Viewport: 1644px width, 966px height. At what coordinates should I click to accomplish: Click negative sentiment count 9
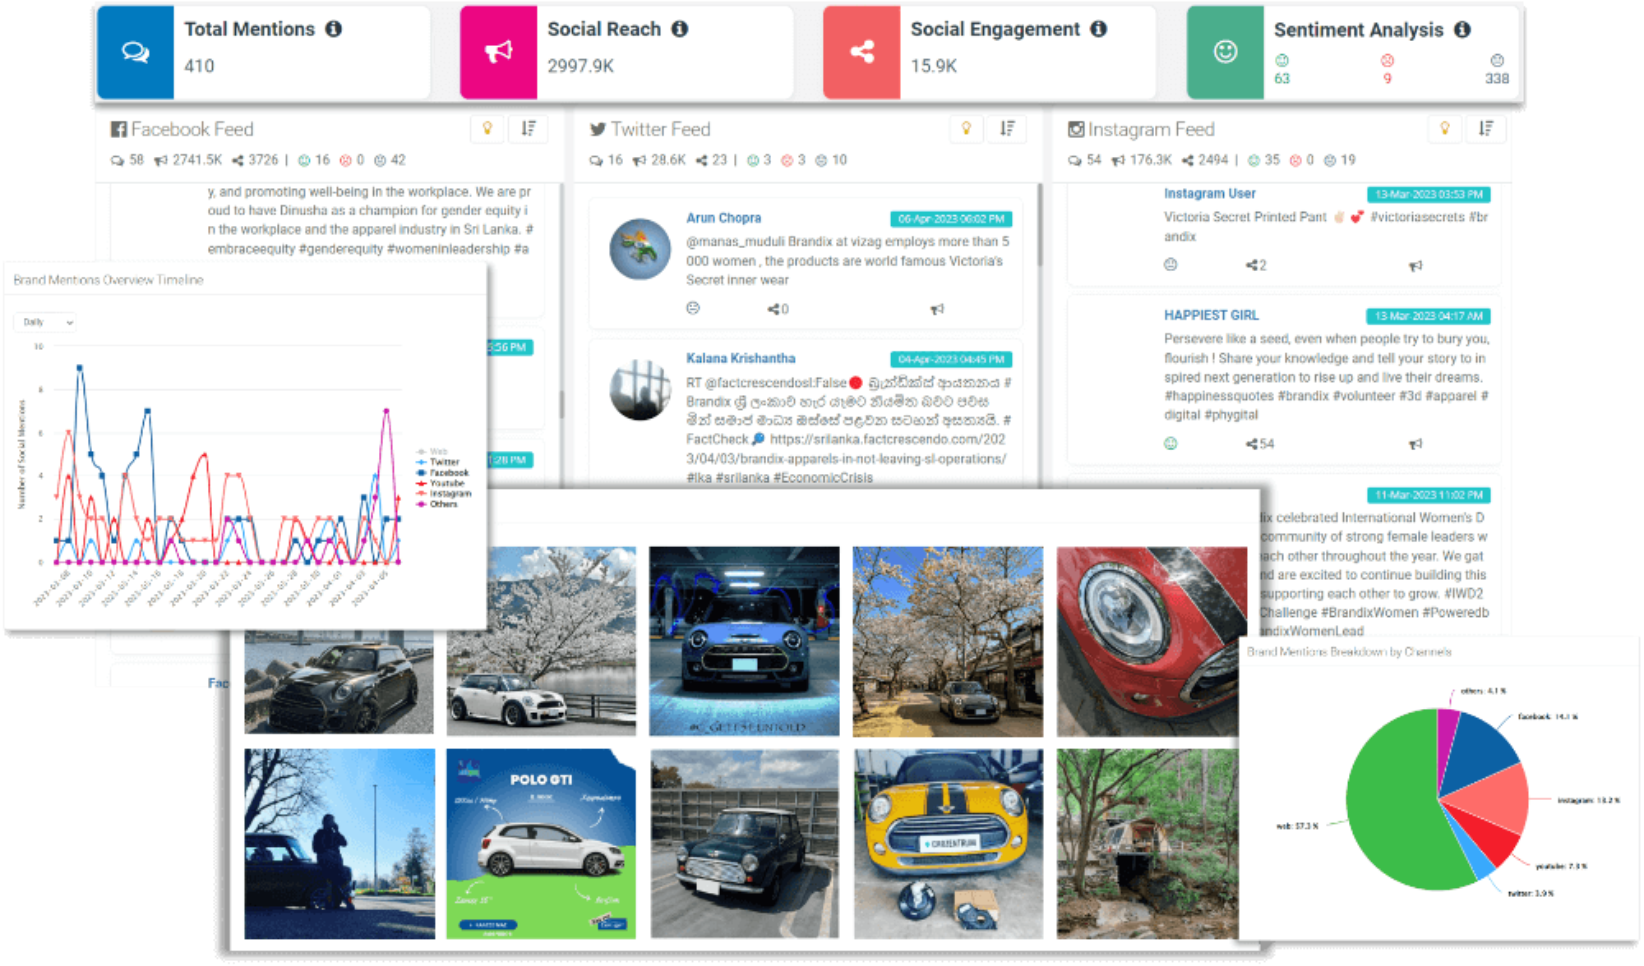tap(1387, 78)
